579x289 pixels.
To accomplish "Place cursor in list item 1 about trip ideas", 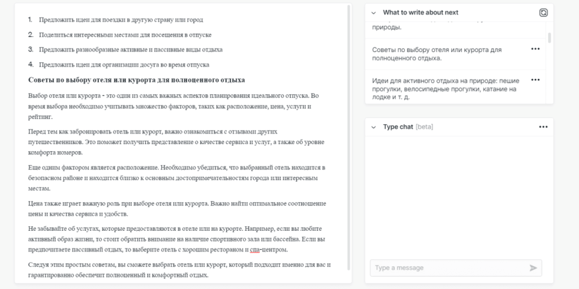I will coord(121,20).
